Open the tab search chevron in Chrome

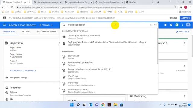(x=170, y=2)
